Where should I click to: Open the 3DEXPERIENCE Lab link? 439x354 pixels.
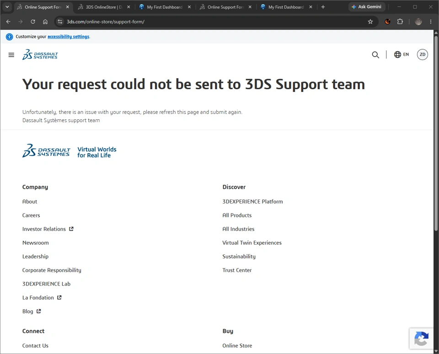point(47,284)
